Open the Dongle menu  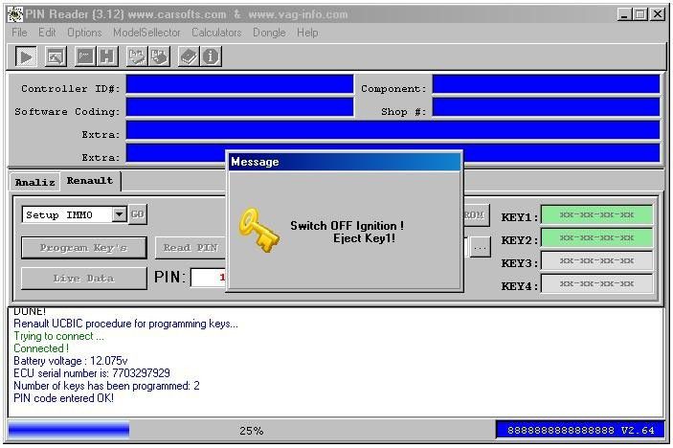point(269,33)
